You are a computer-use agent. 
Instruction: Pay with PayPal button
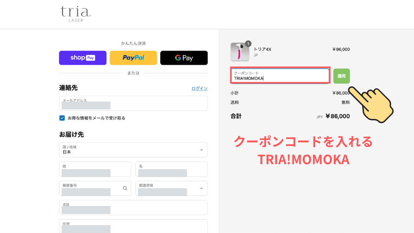(x=133, y=58)
